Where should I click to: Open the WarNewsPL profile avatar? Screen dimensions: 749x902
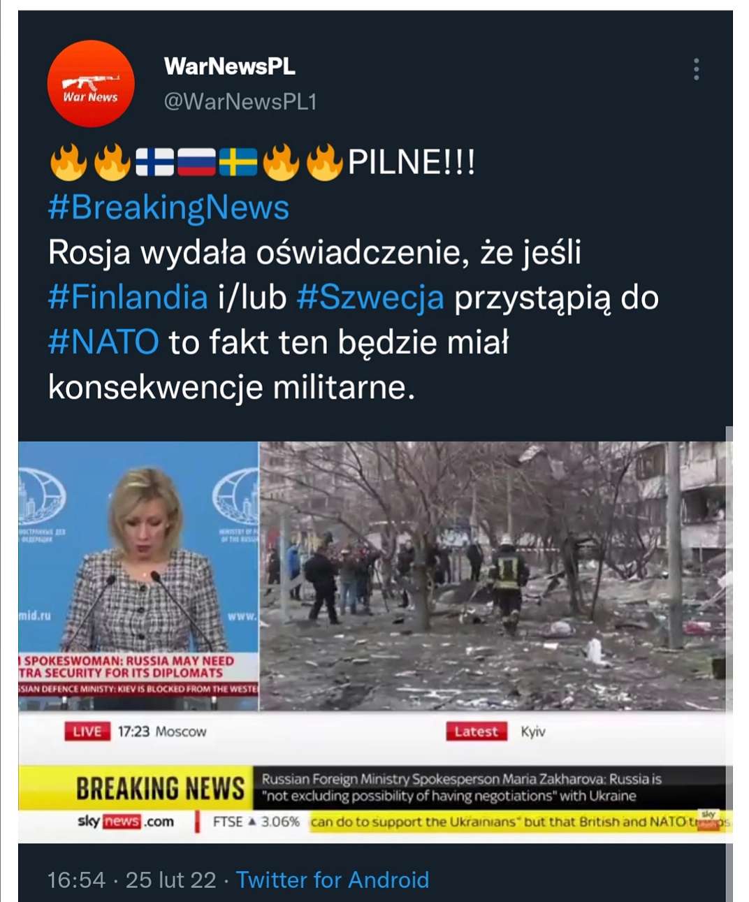point(91,84)
